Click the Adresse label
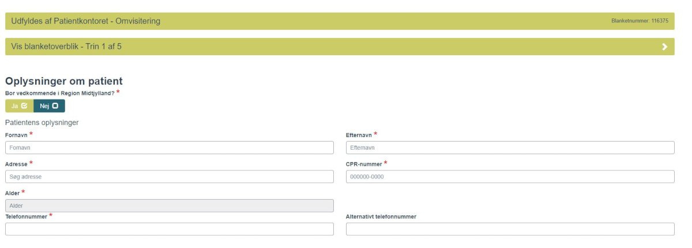Viewport: 692px width, 248px height. click(16, 164)
